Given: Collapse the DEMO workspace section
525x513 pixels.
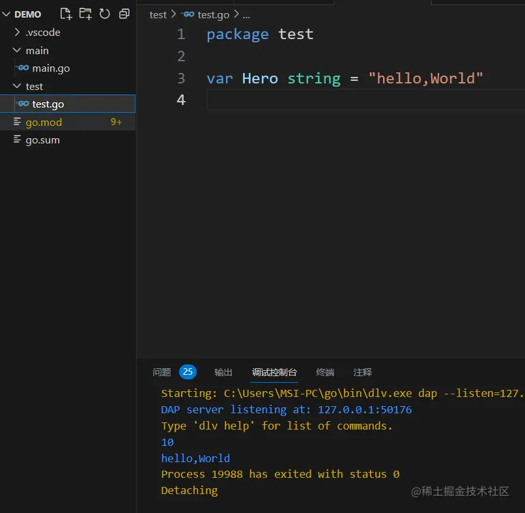Looking at the screenshot, I should [x=7, y=14].
